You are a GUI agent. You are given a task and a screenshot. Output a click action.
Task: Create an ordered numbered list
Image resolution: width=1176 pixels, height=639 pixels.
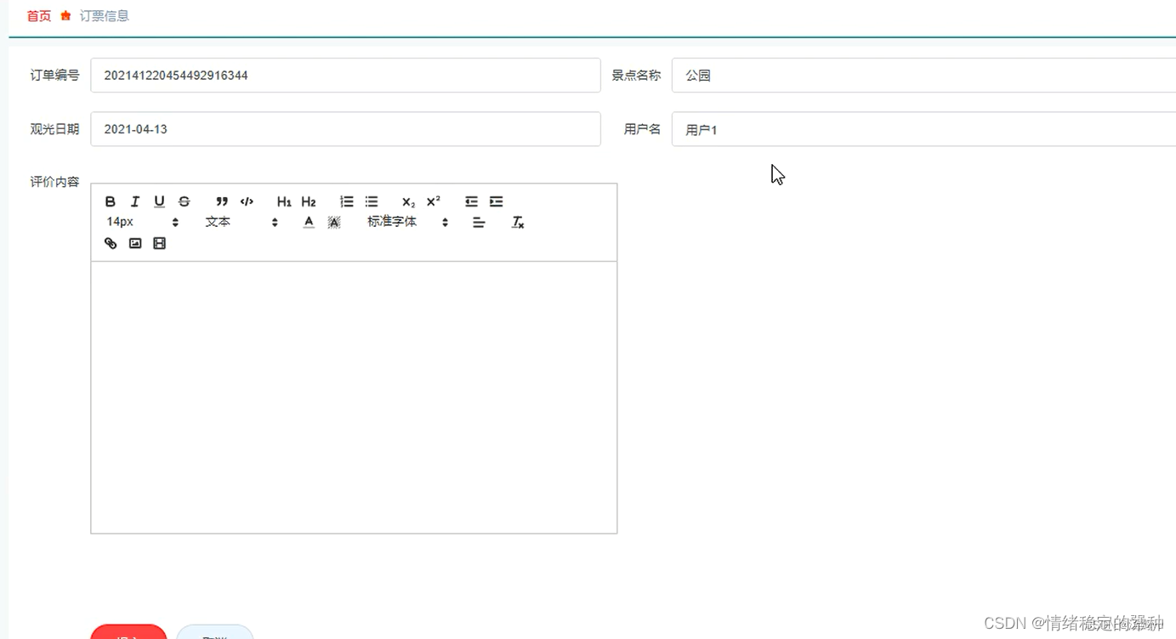coord(347,201)
